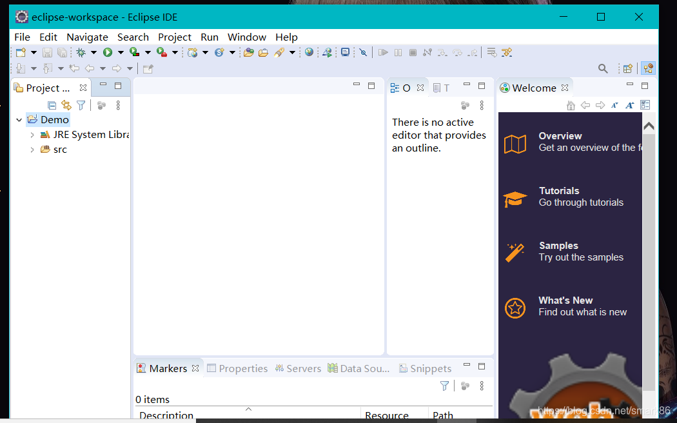Click the magnifier Quick Access search icon
Screen dimensions: 677x423
click(603, 68)
